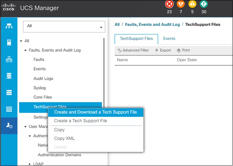Expand the LDAP tree node
233x166 pixels.
click(30, 164)
